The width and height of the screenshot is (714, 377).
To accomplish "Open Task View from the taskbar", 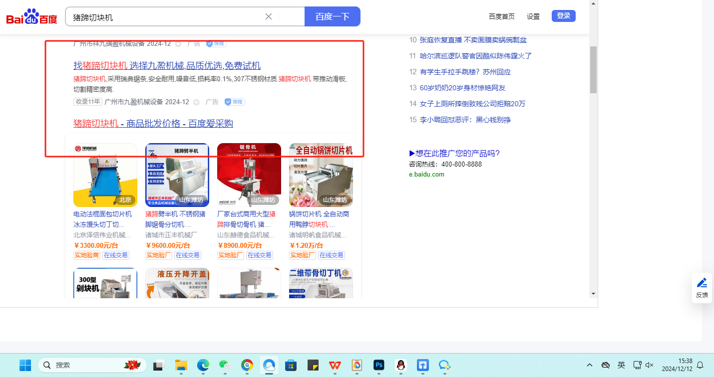I will click(x=159, y=365).
